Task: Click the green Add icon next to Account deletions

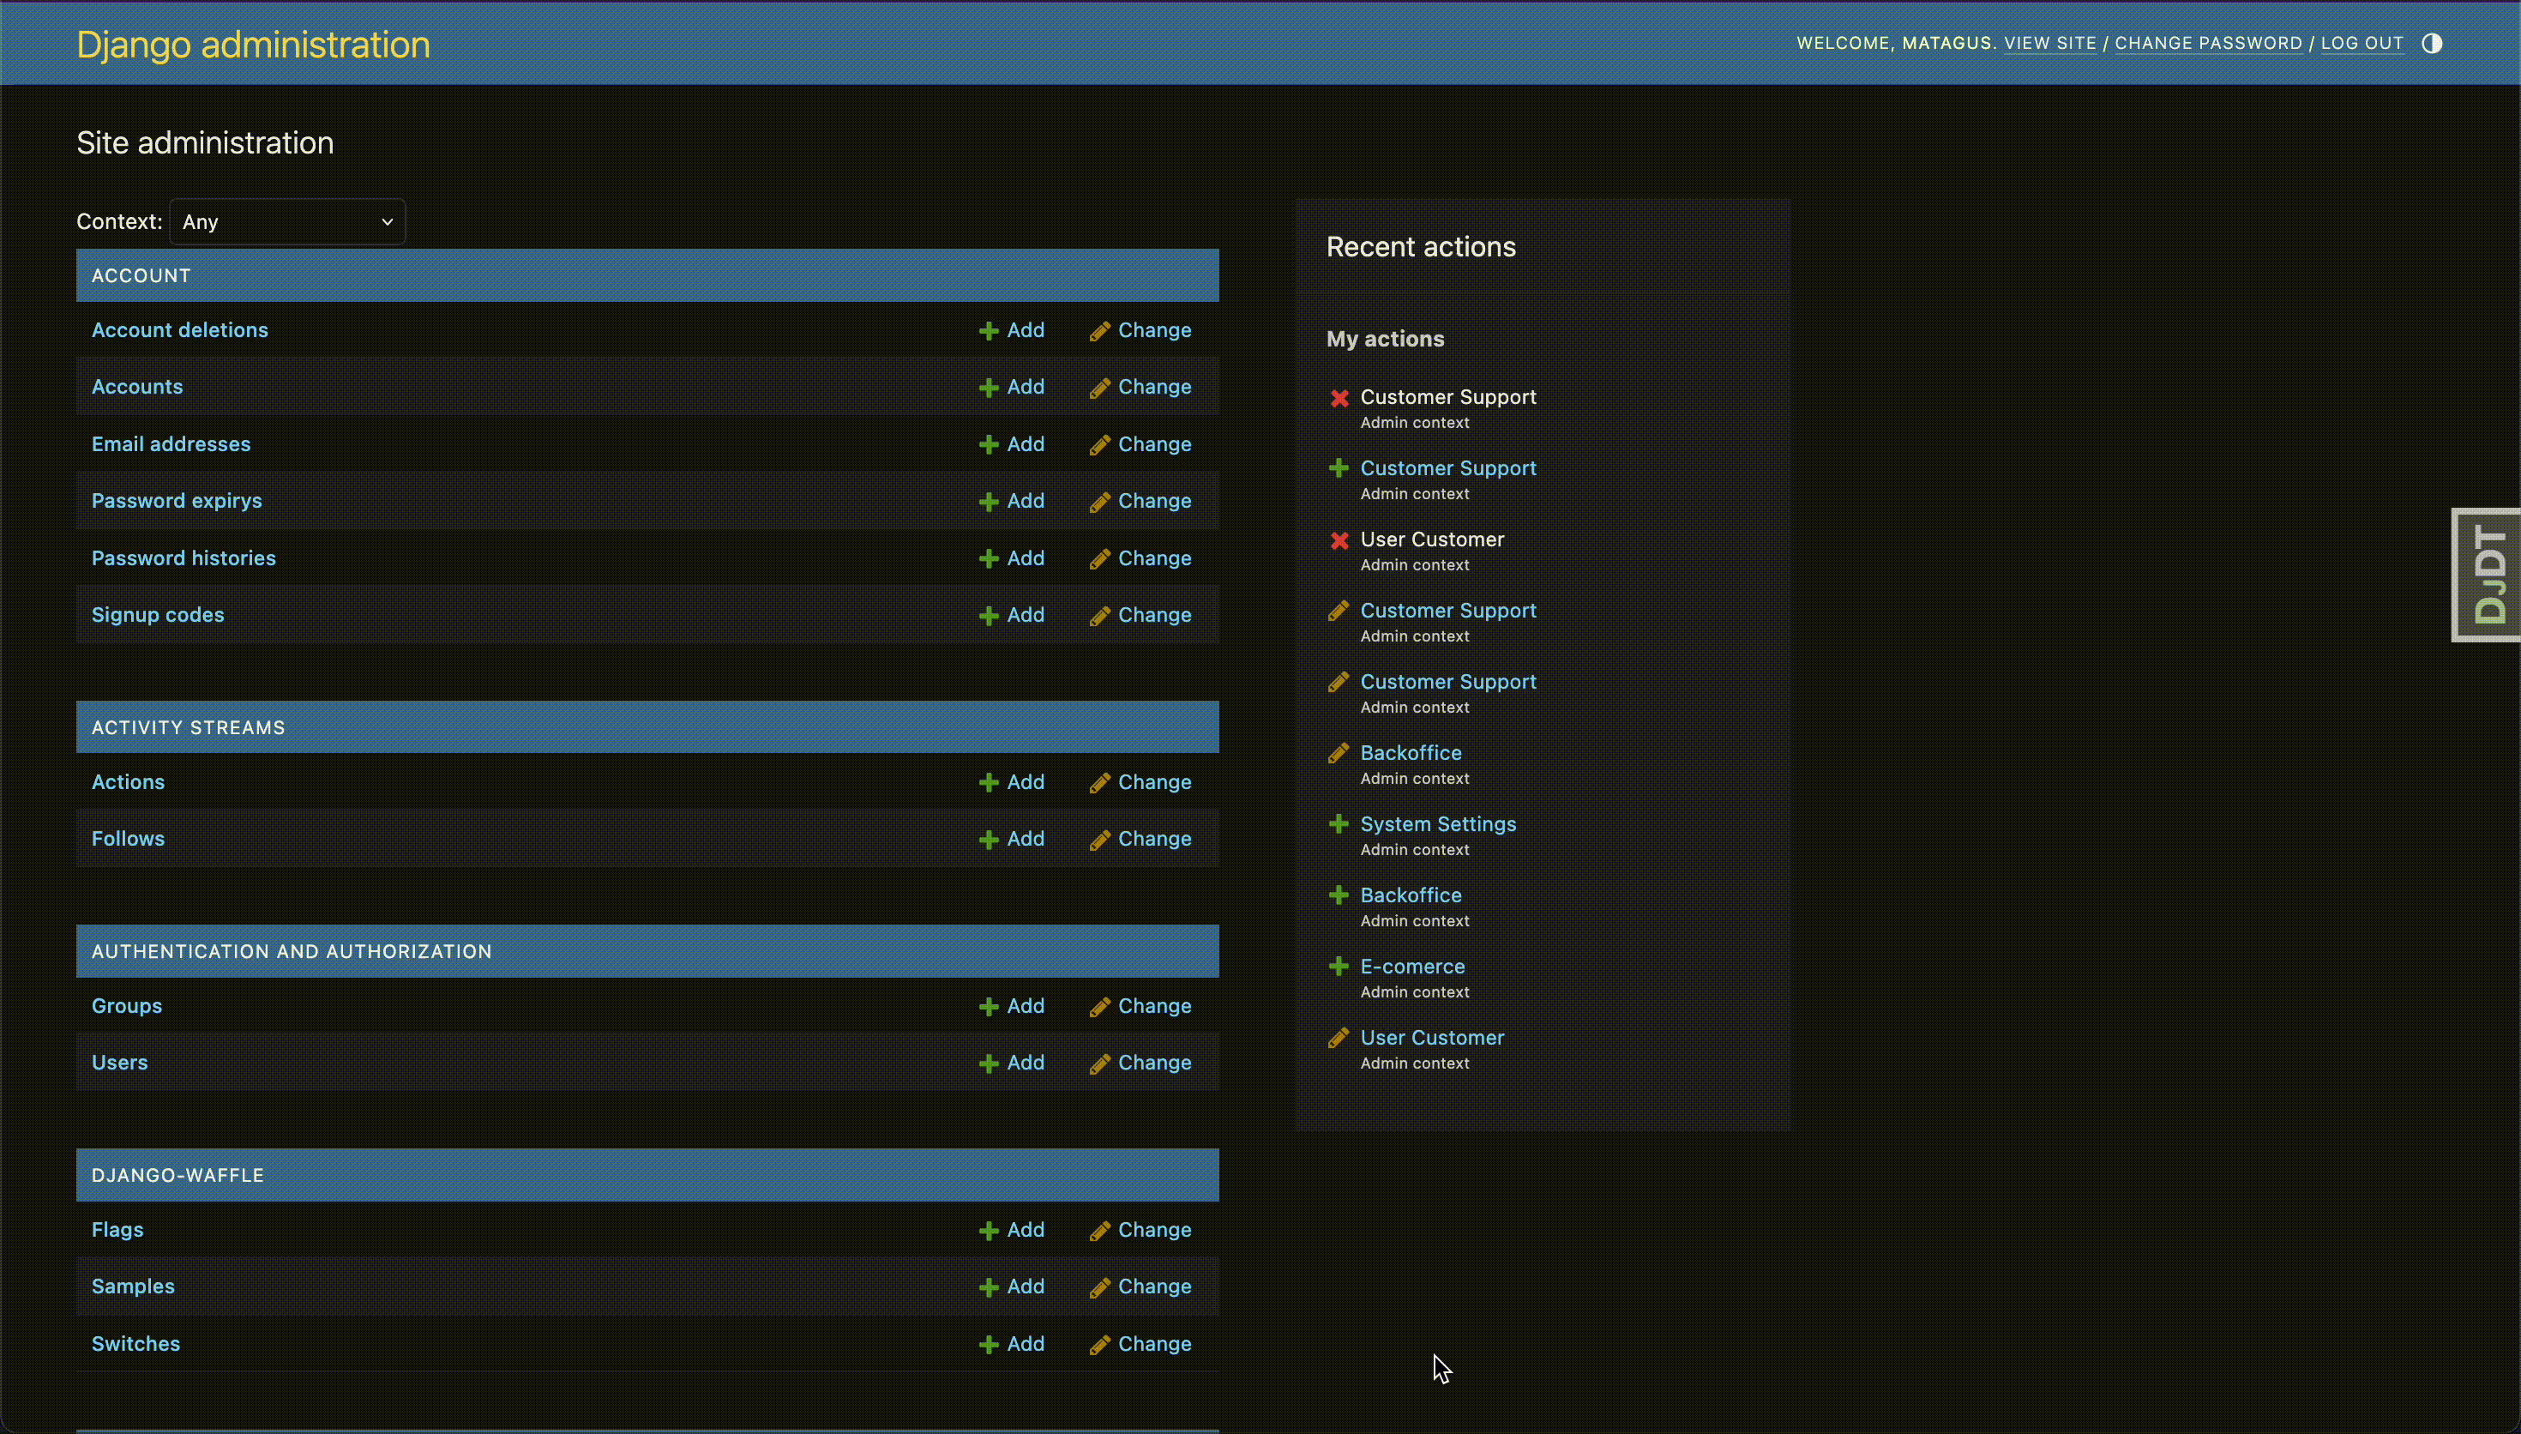Action: [989, 330]
